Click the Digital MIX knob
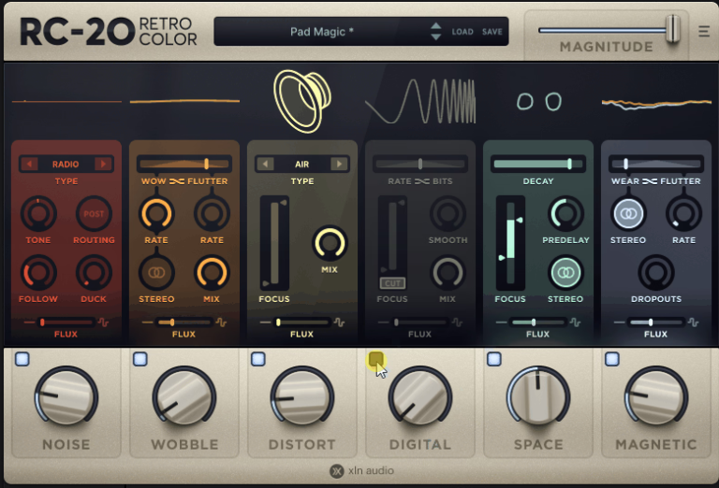The height and width of the screenshot is (488, 719). 448,273
